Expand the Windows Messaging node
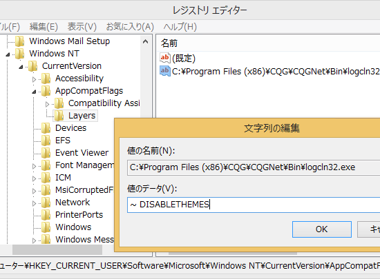Viewport: 380px width, 279px height. click(x=34, y=240)
